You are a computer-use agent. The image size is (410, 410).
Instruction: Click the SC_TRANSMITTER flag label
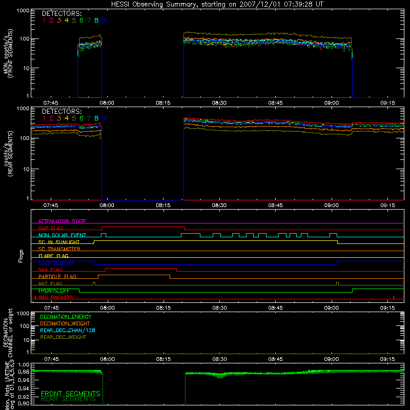[x=59, y=249]
